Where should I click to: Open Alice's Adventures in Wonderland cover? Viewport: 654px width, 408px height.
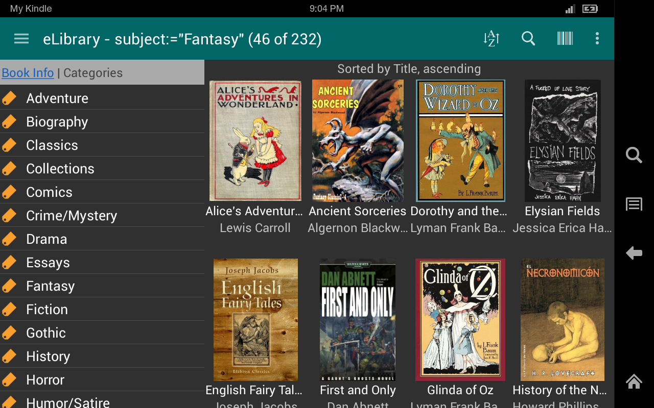pyautogui.click(x=255, y=141)
